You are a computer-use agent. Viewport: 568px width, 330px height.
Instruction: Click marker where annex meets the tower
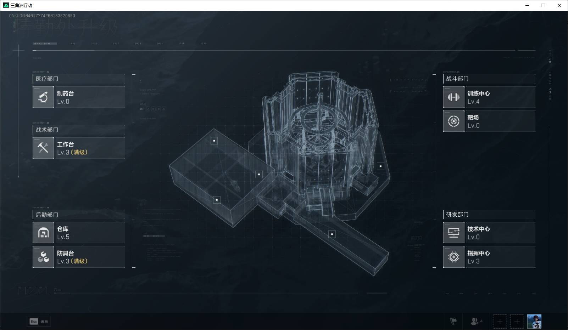(259, 174)
